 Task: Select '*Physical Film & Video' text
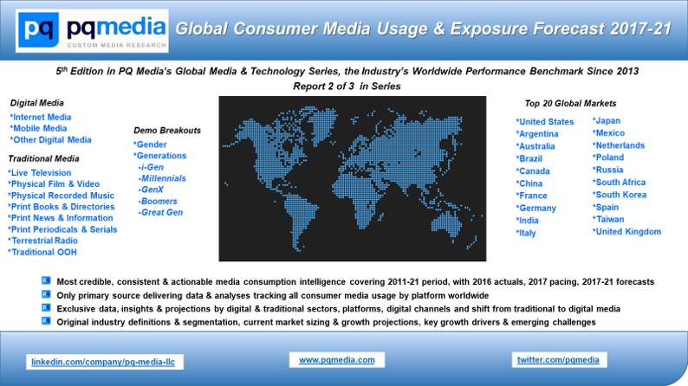54,184
